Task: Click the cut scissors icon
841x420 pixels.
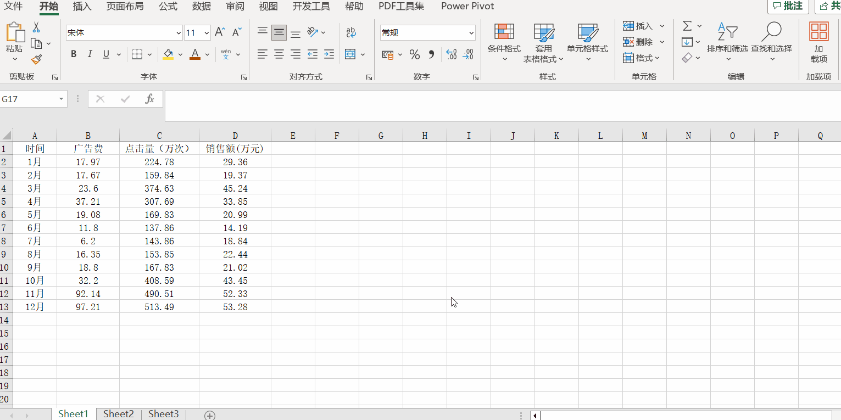Action: point(36,27)
